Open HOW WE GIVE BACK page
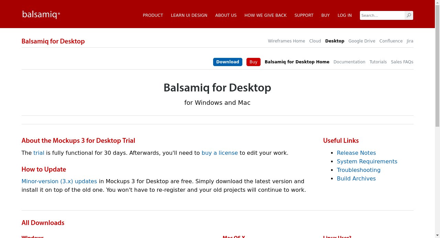 click(x=265, y=15)
